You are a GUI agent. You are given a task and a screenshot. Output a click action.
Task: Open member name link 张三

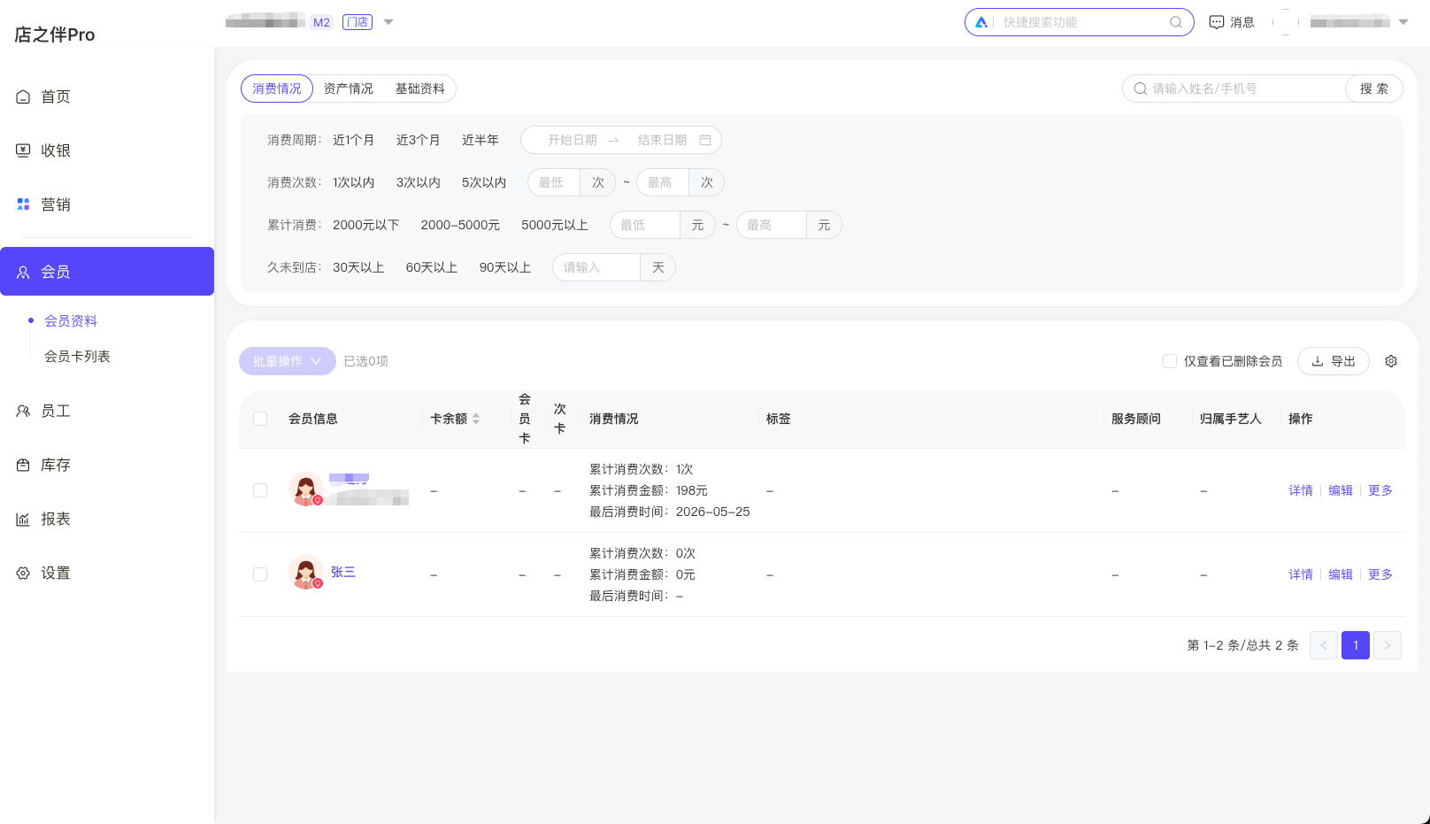click(x=343, y=572)
